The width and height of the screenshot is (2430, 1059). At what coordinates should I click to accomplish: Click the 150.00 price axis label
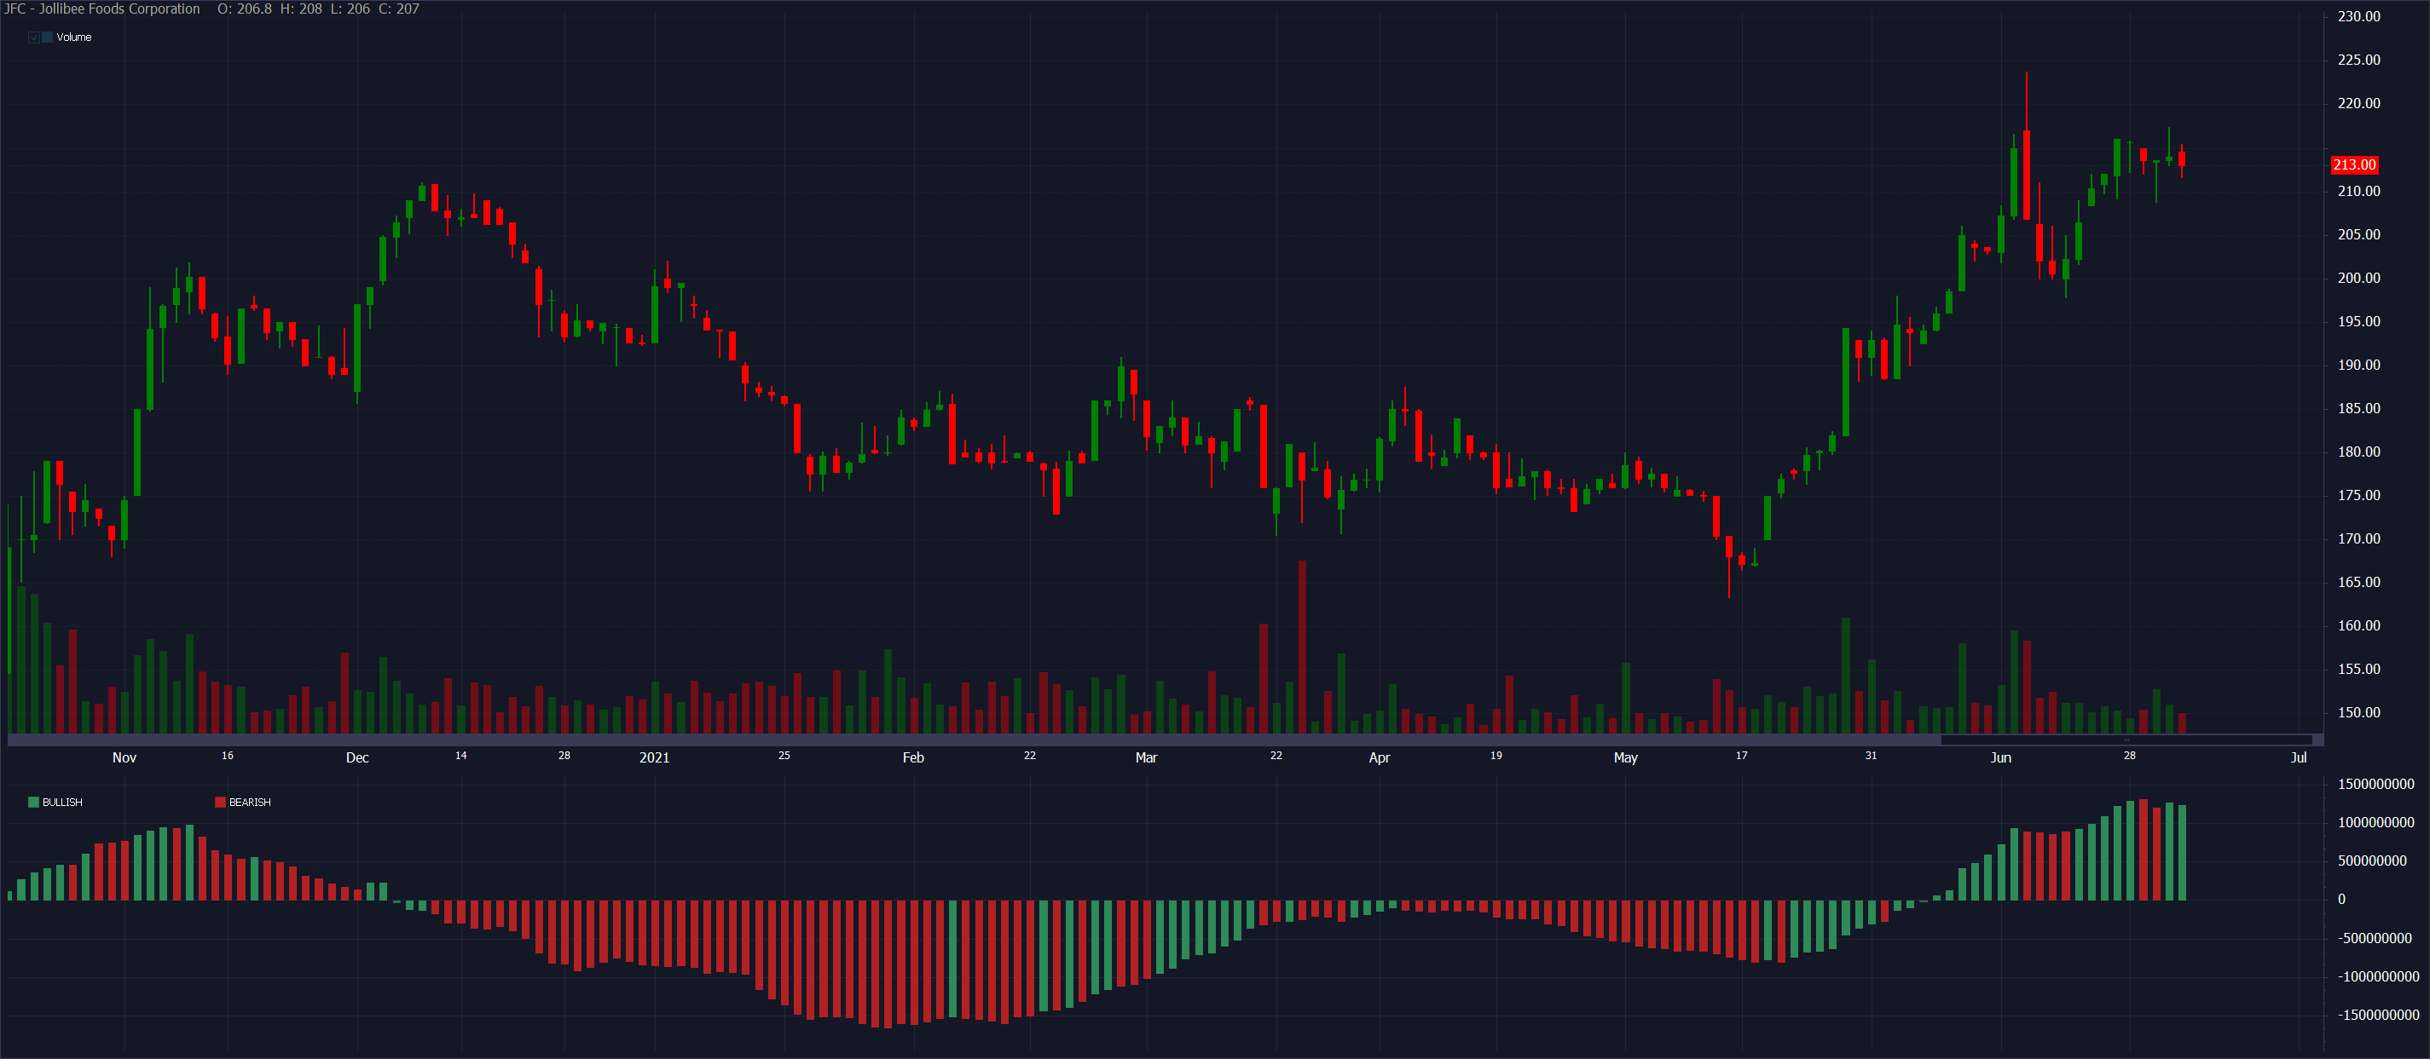pos(2358,713)
